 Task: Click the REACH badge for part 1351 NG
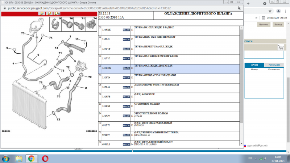(x=126, y=68)
